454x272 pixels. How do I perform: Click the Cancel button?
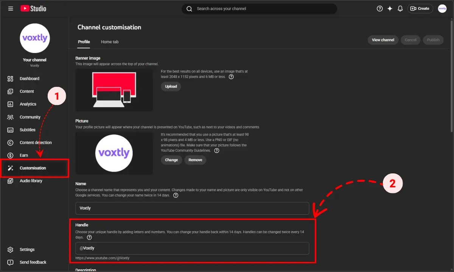point(410,40)
